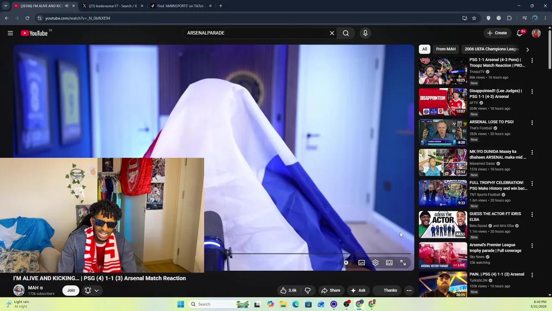Image resolution: width=552 pixels, height=311 pixels.
Task: Switch the player to theater mode
Action: (x=389, y=263)
